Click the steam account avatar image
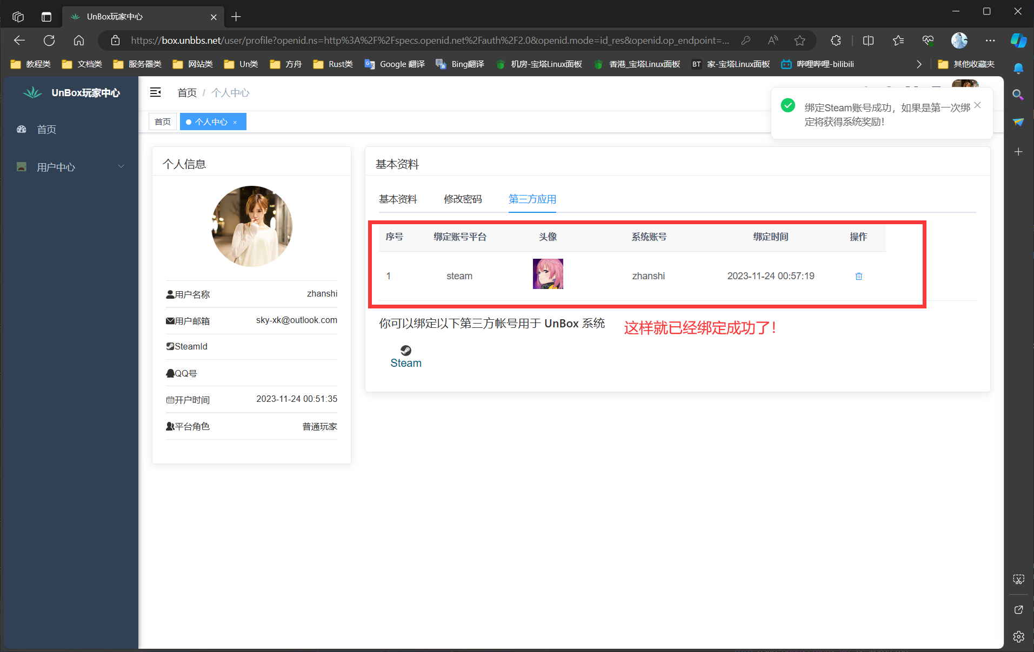 [548, 274]
